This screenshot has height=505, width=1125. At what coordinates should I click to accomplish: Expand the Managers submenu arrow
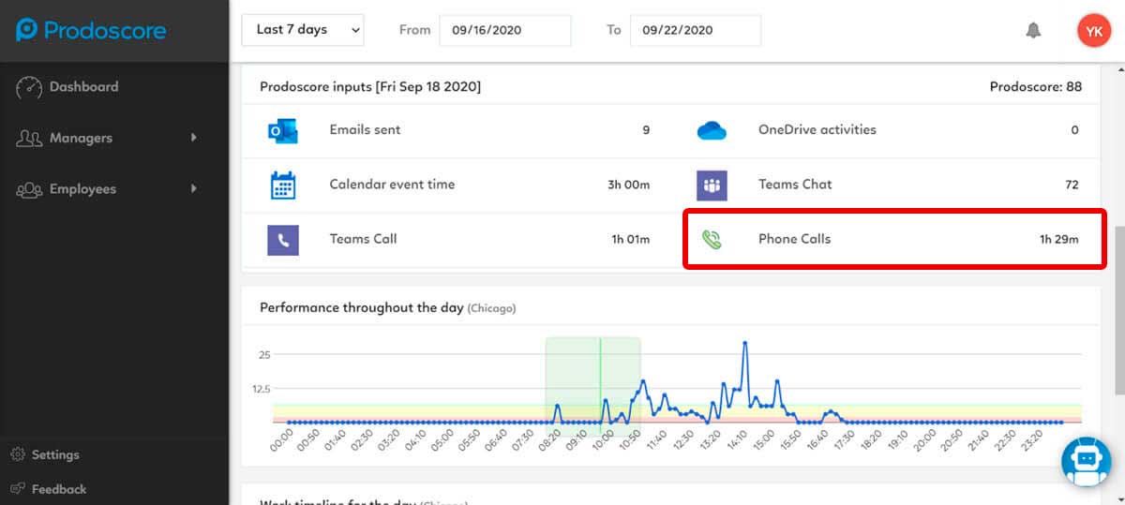tap(194, 138)
